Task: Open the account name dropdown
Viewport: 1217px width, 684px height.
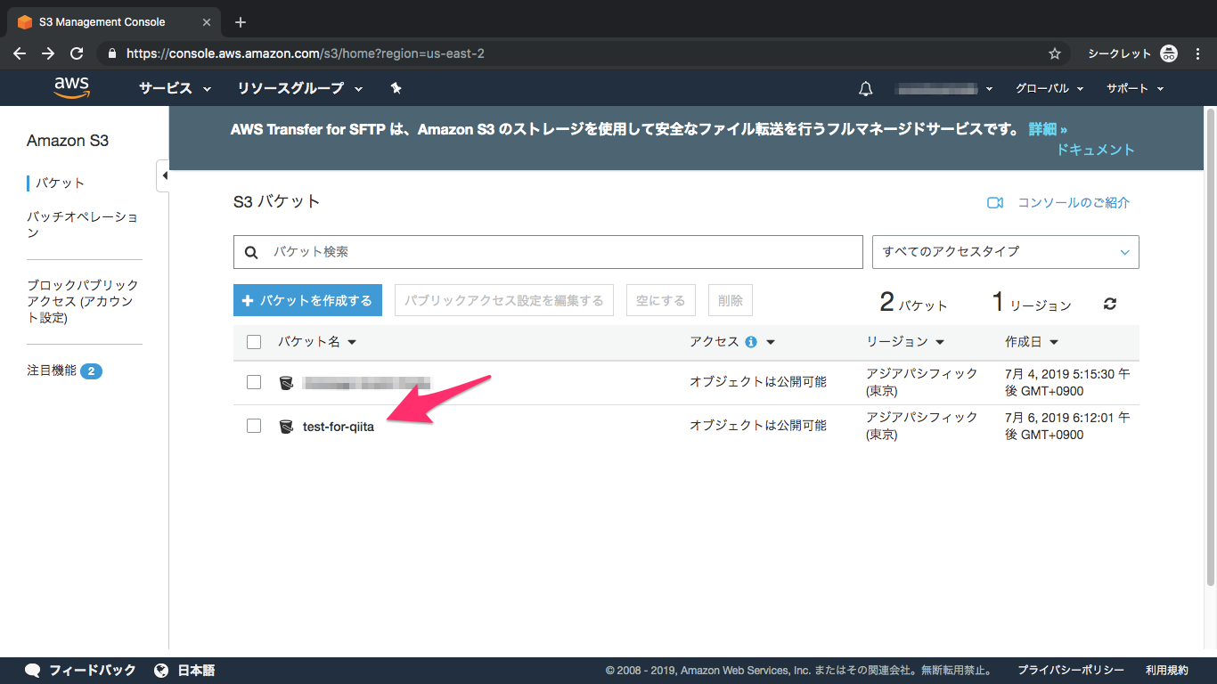Action: (943, 88)
